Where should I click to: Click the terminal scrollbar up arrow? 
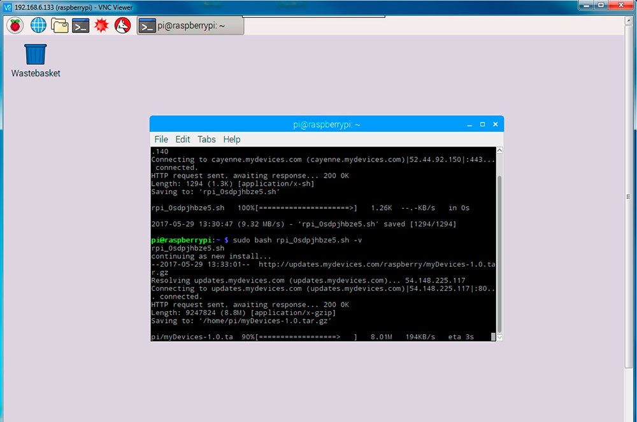tap(499, 151)
